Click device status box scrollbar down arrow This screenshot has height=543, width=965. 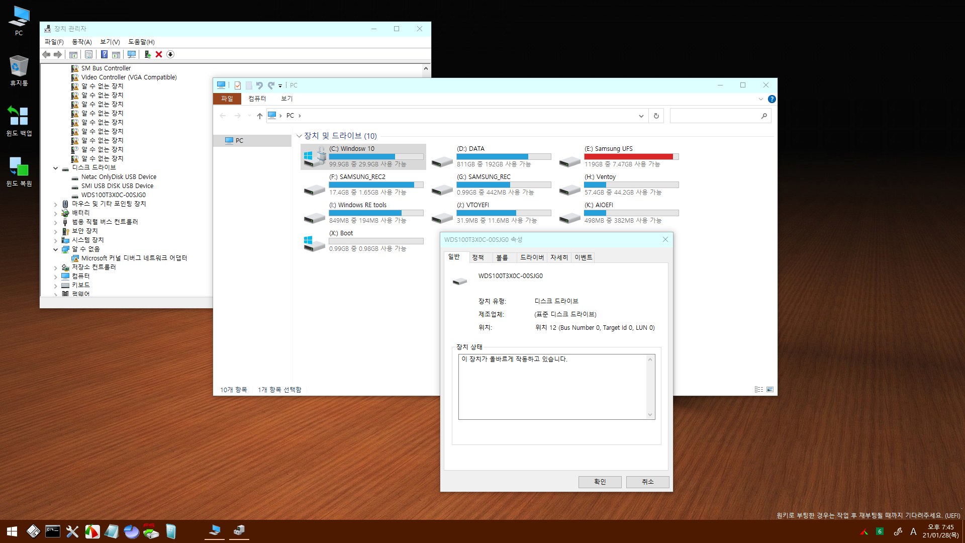[650, 415]
